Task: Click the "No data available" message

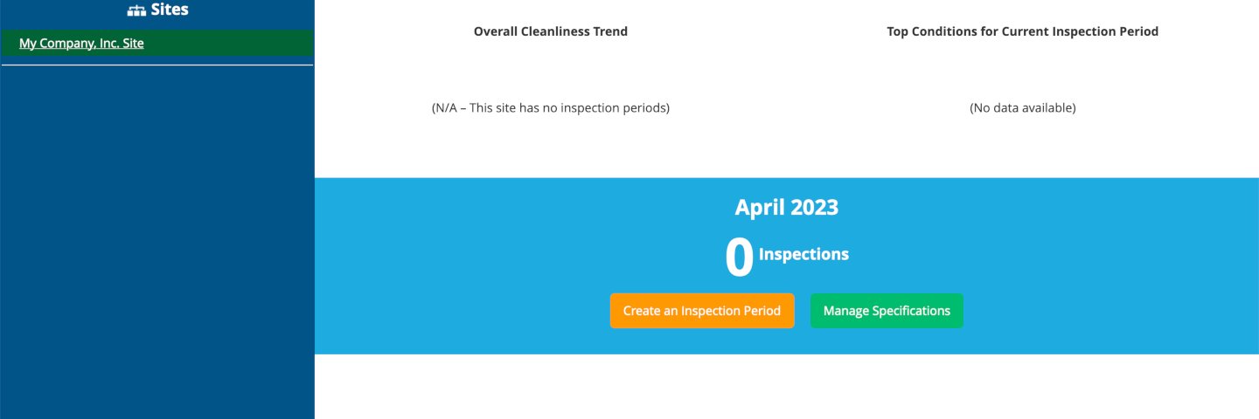Action: [x=1022, y=108]
